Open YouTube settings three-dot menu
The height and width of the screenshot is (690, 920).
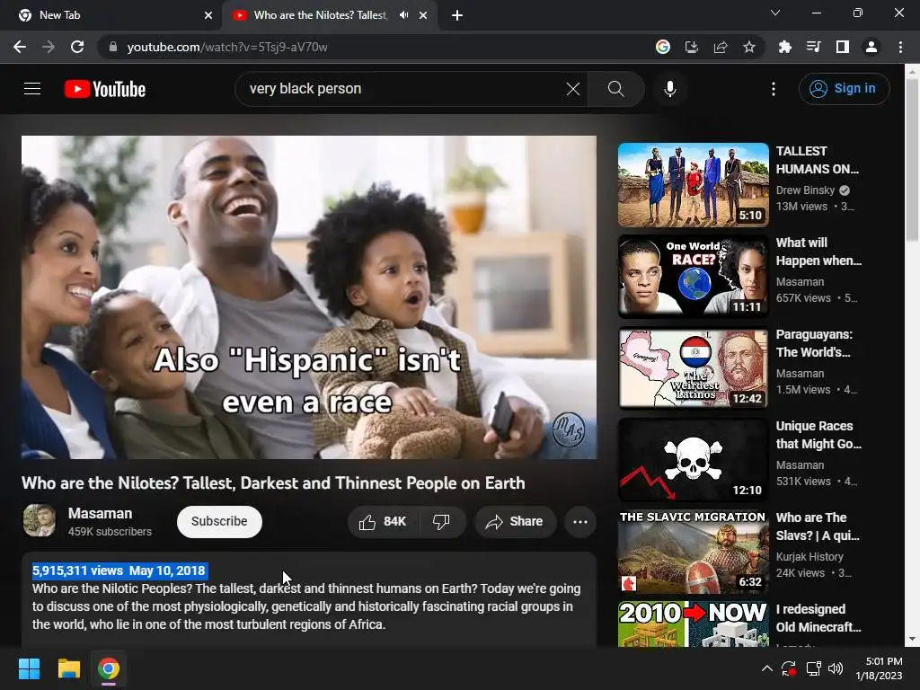[x=774, y=89]
